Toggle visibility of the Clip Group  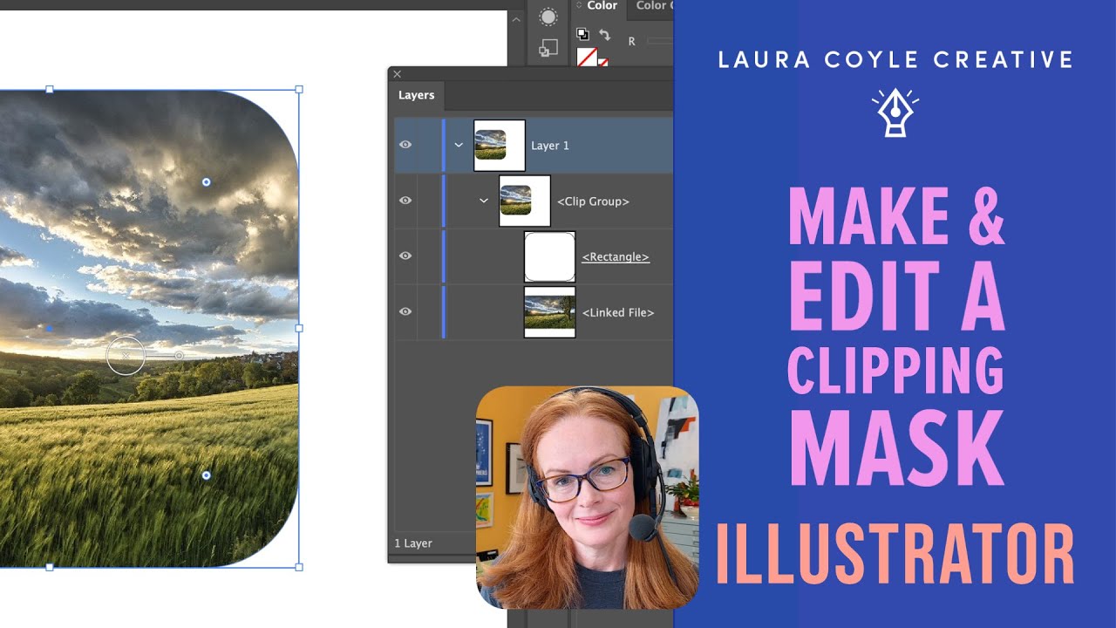pos(405,201)
